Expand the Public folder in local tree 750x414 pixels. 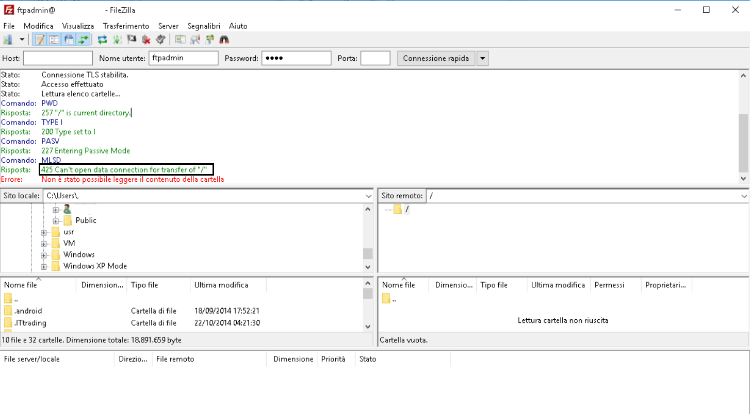pos(56,221)
